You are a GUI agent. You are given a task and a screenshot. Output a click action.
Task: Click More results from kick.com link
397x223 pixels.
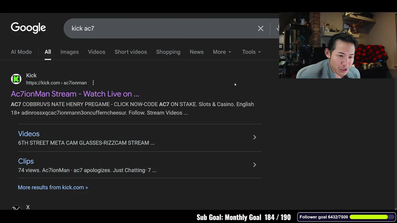(53, 187)
